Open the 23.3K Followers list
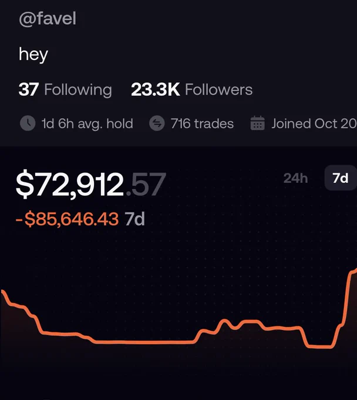The image size is (357, 400). pos(192,89)
